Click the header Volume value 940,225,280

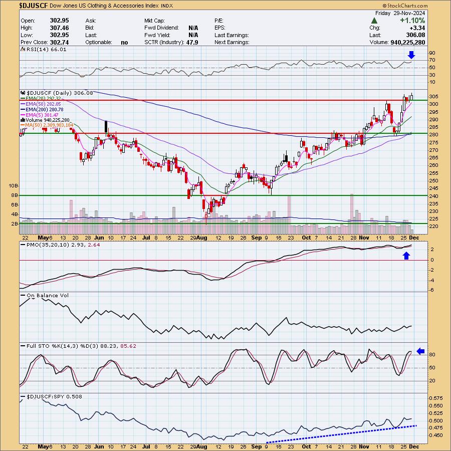point(407,42)
